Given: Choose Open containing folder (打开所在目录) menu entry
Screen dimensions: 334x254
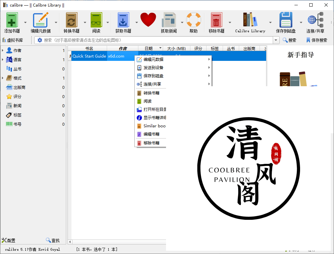Looking at the screenshot, I should [x=151, y=109].
